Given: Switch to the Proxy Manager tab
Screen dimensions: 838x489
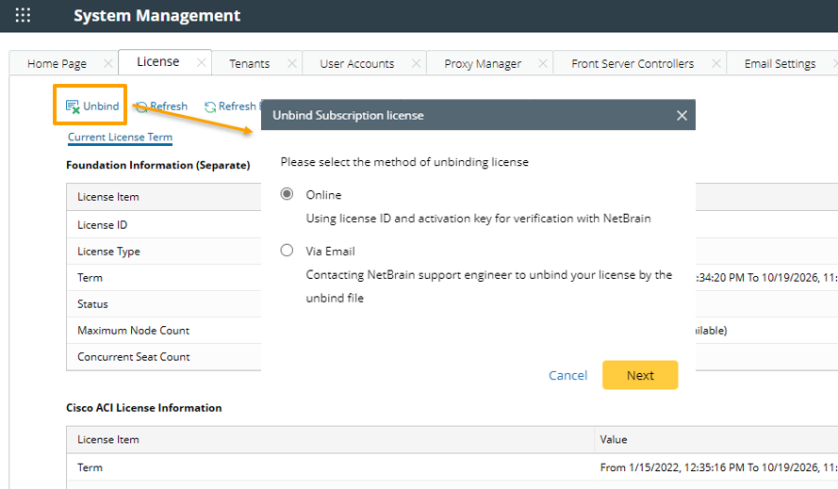Looking at the screenshot, I should [x=483, y=64].
